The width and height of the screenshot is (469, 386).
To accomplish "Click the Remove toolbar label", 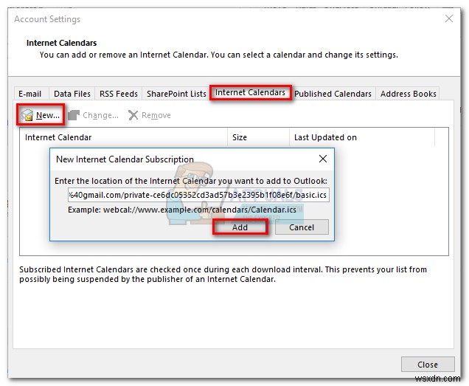I will click(156, 115).
